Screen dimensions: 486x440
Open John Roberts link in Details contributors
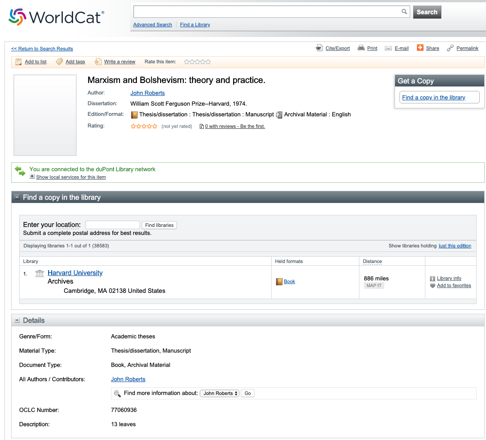tap(128, 379)
